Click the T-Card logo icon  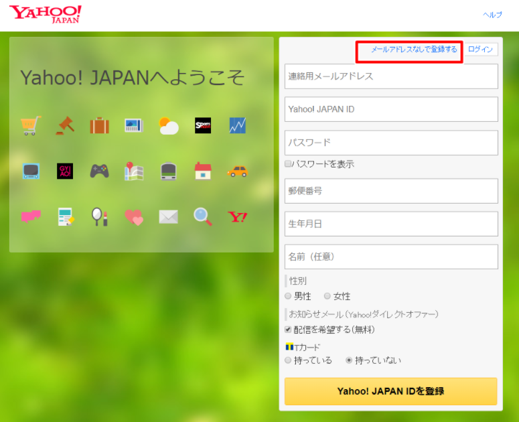click(289, 347)
